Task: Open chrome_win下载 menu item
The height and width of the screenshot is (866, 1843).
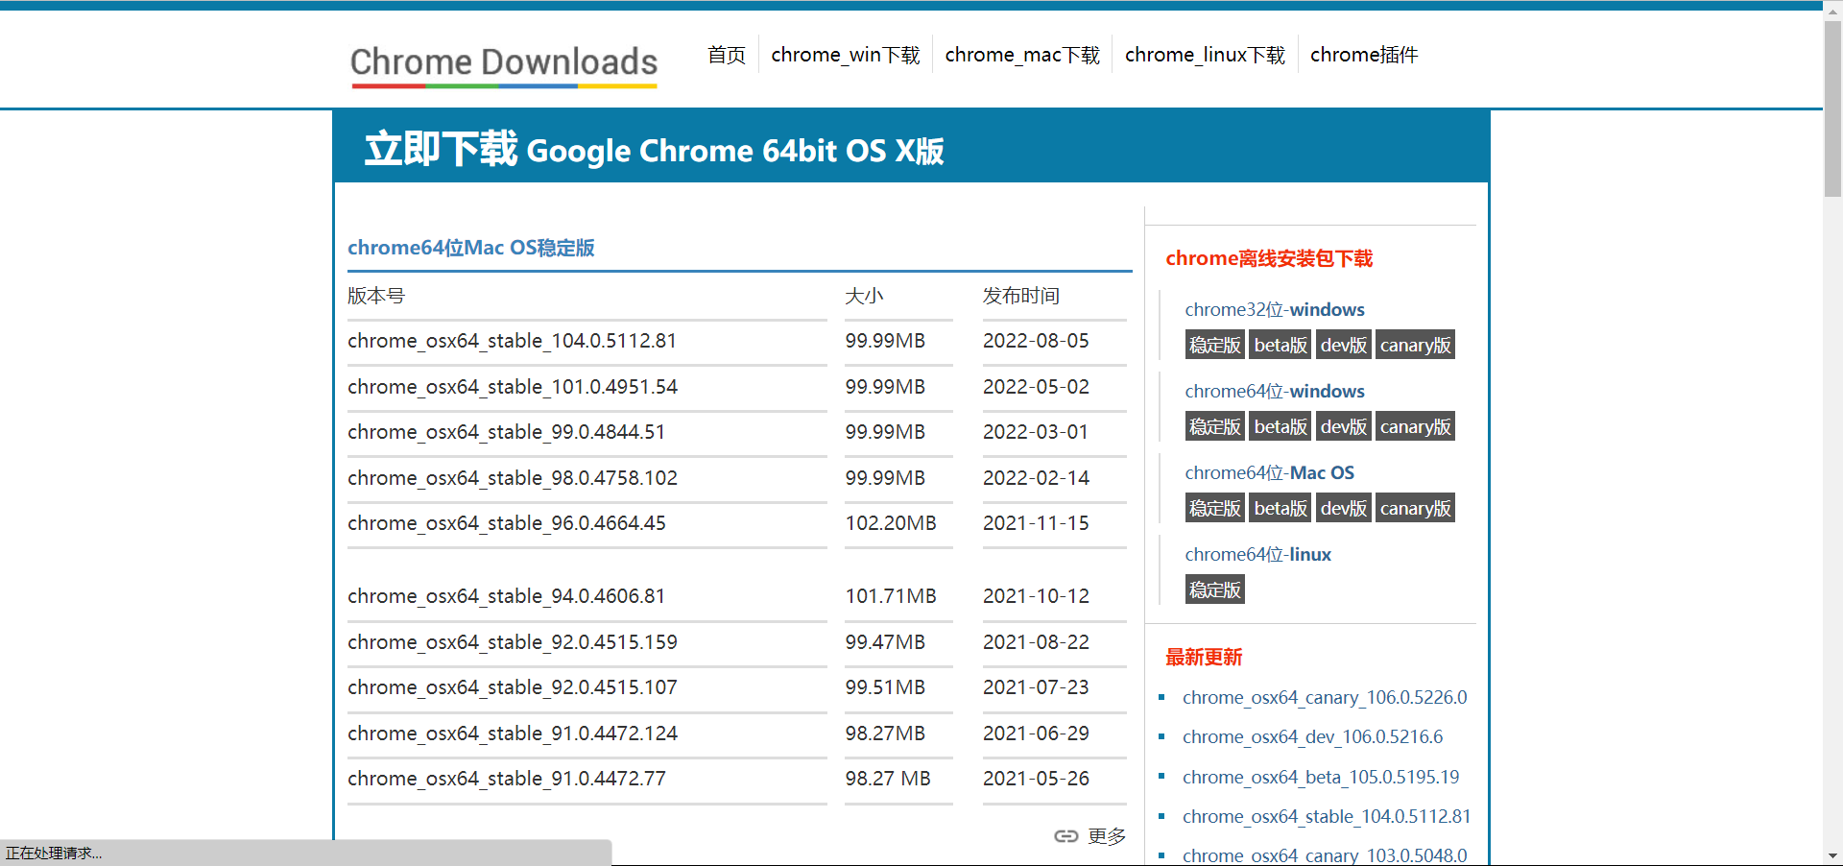Action: tap(846, 55)
